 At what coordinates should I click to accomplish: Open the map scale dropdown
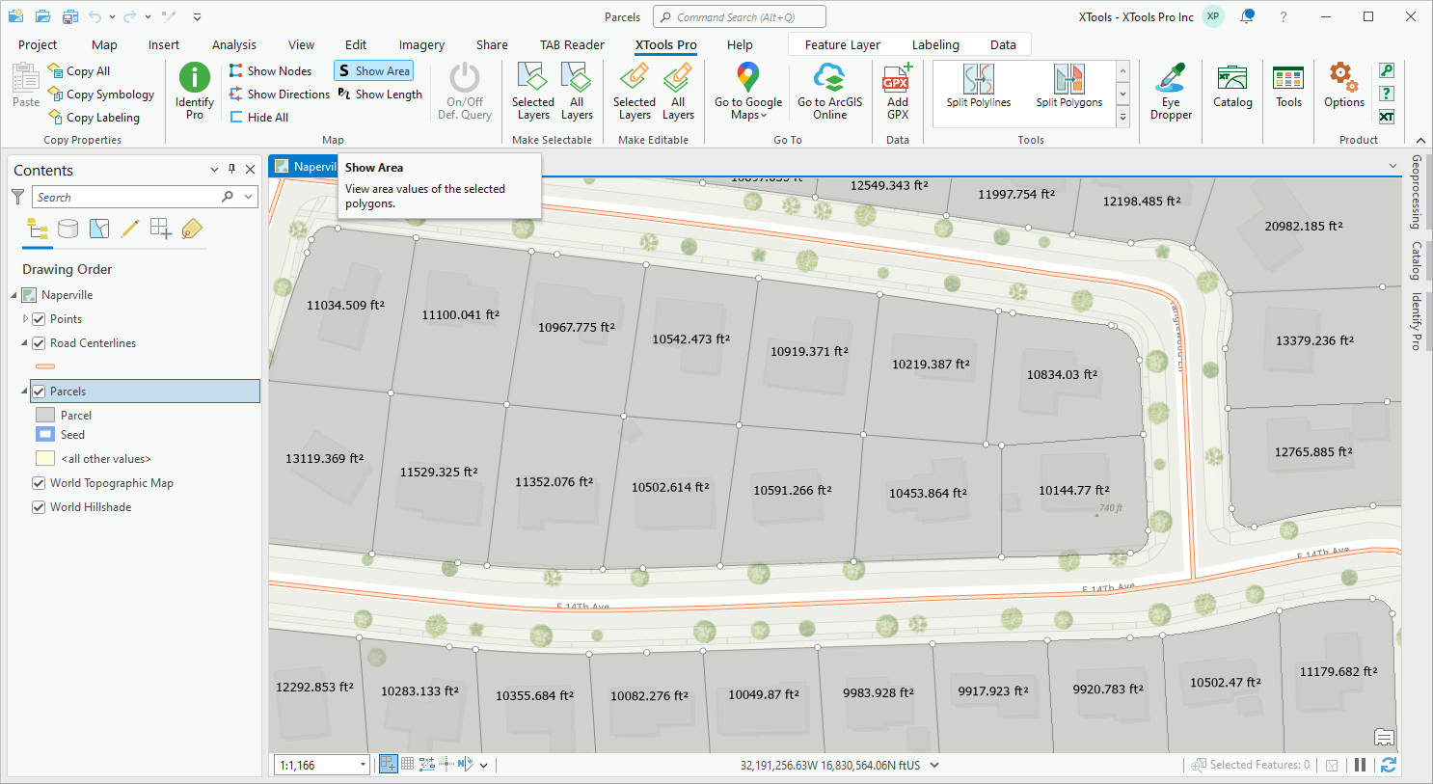pyautogui.click(x=363, y=765)
